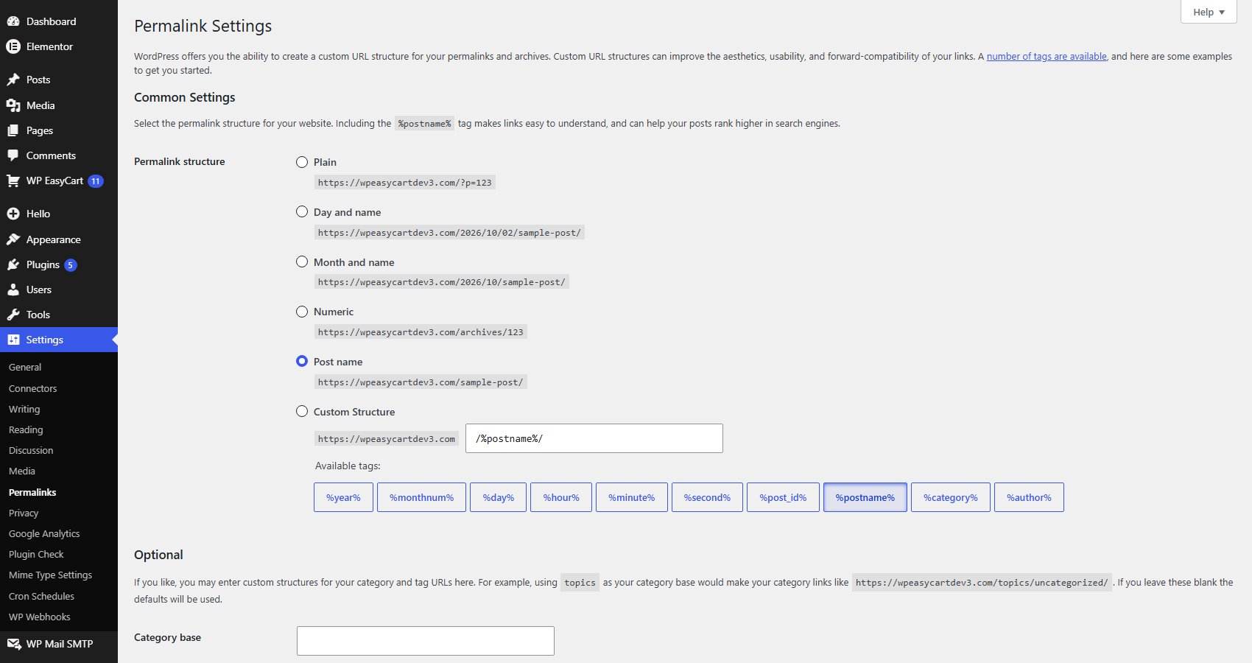Click the Settings sliders icon
This screenshot has width=1252, height=663.
[x=13, y=340]
